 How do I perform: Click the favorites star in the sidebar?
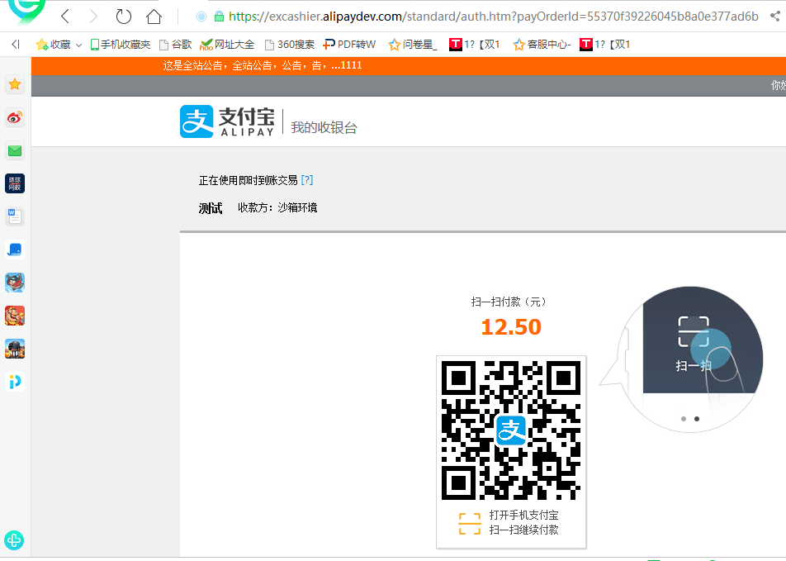click(x=14, y=84)
